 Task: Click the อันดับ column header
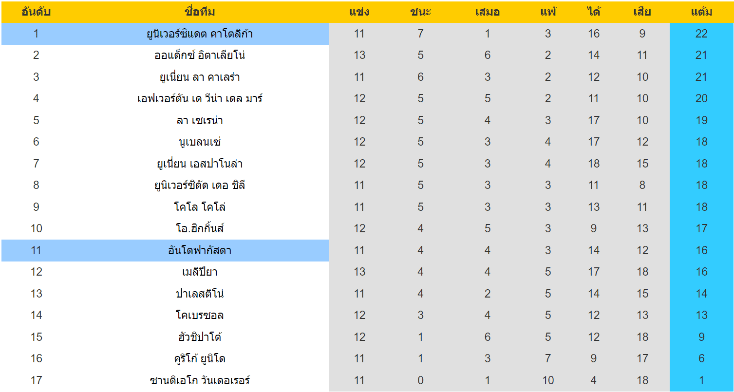coord(36,12)
